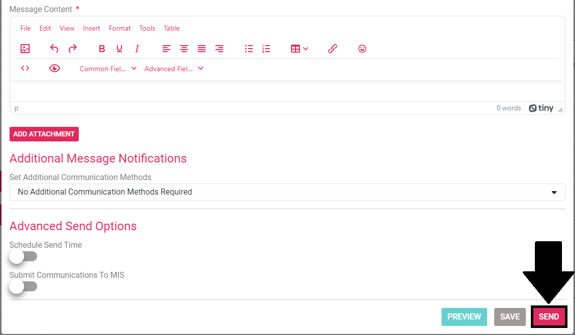Click the Add Attachment button
Screen dimensions: 575x335
pos(44,134)
